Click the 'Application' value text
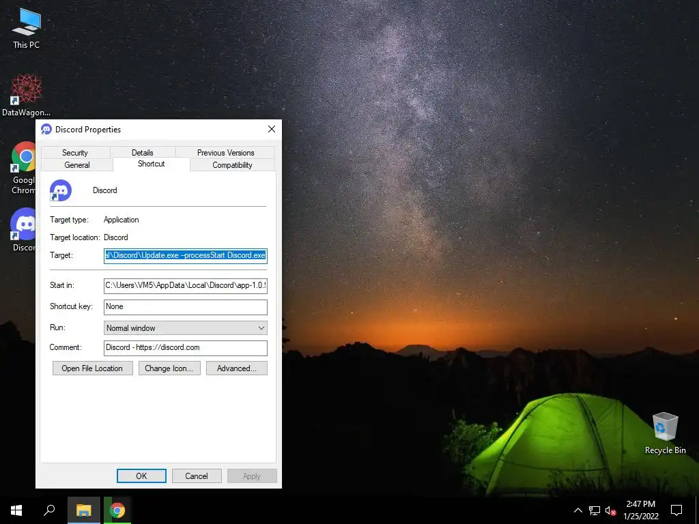Screen dimensions: 699x524 [x=122, y=220]
